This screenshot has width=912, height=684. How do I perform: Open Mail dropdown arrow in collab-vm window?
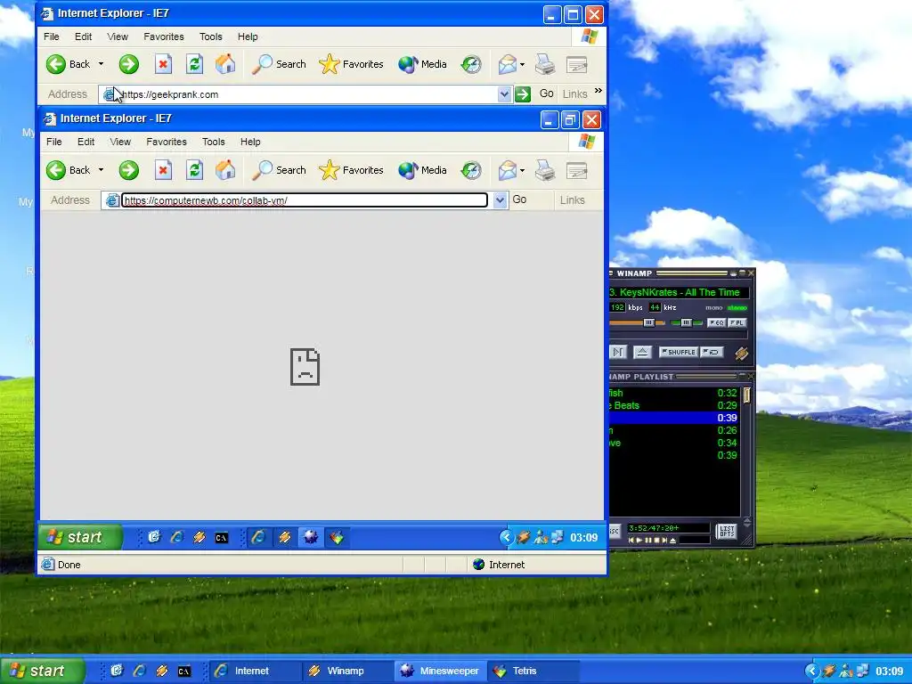click(x=522, y=170)
